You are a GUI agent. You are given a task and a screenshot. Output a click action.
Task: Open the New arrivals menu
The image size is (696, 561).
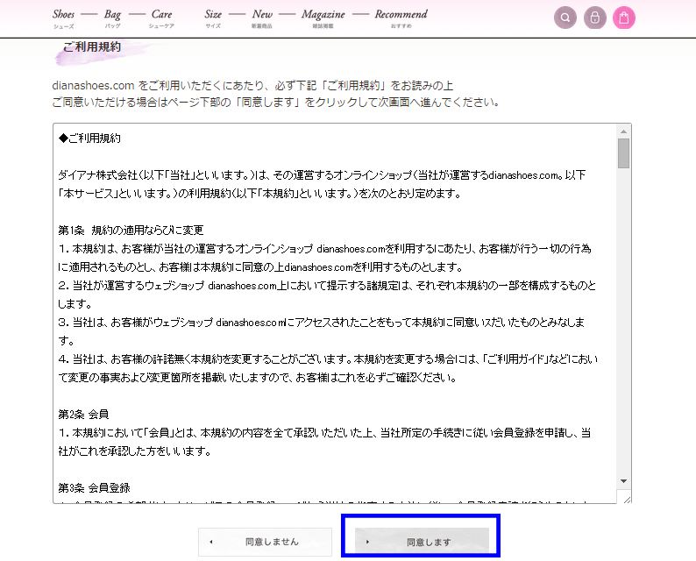[x=262, y=18]
